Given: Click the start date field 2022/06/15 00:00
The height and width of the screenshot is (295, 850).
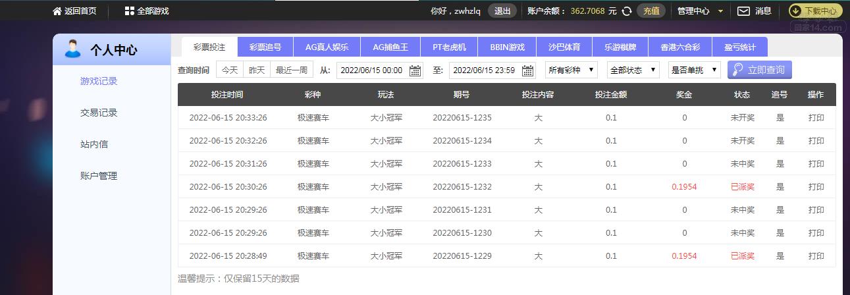Looking at the screenshot, I should (380, 70).
